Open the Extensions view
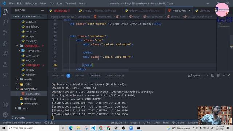 pos(5,54)
